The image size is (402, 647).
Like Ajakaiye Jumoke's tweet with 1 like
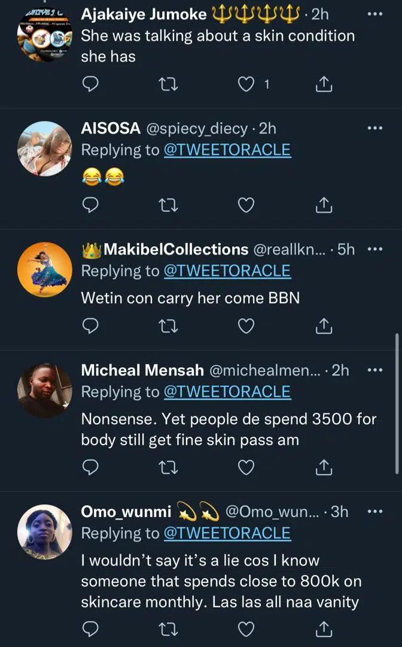246,85
